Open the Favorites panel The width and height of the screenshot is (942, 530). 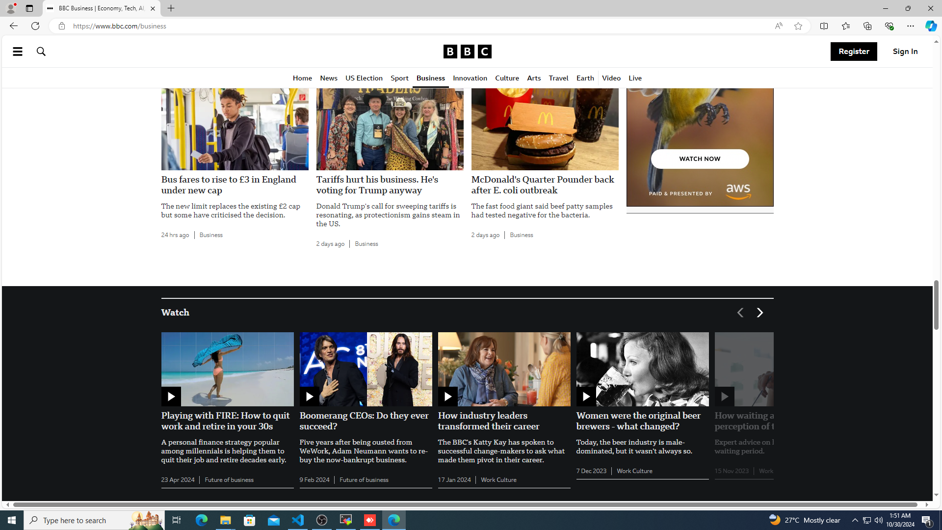[x=845, y=26]
